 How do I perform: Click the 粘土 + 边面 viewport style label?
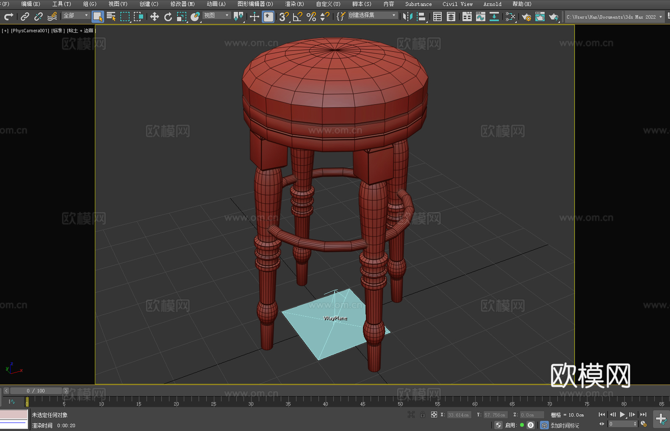coord(81,31)
